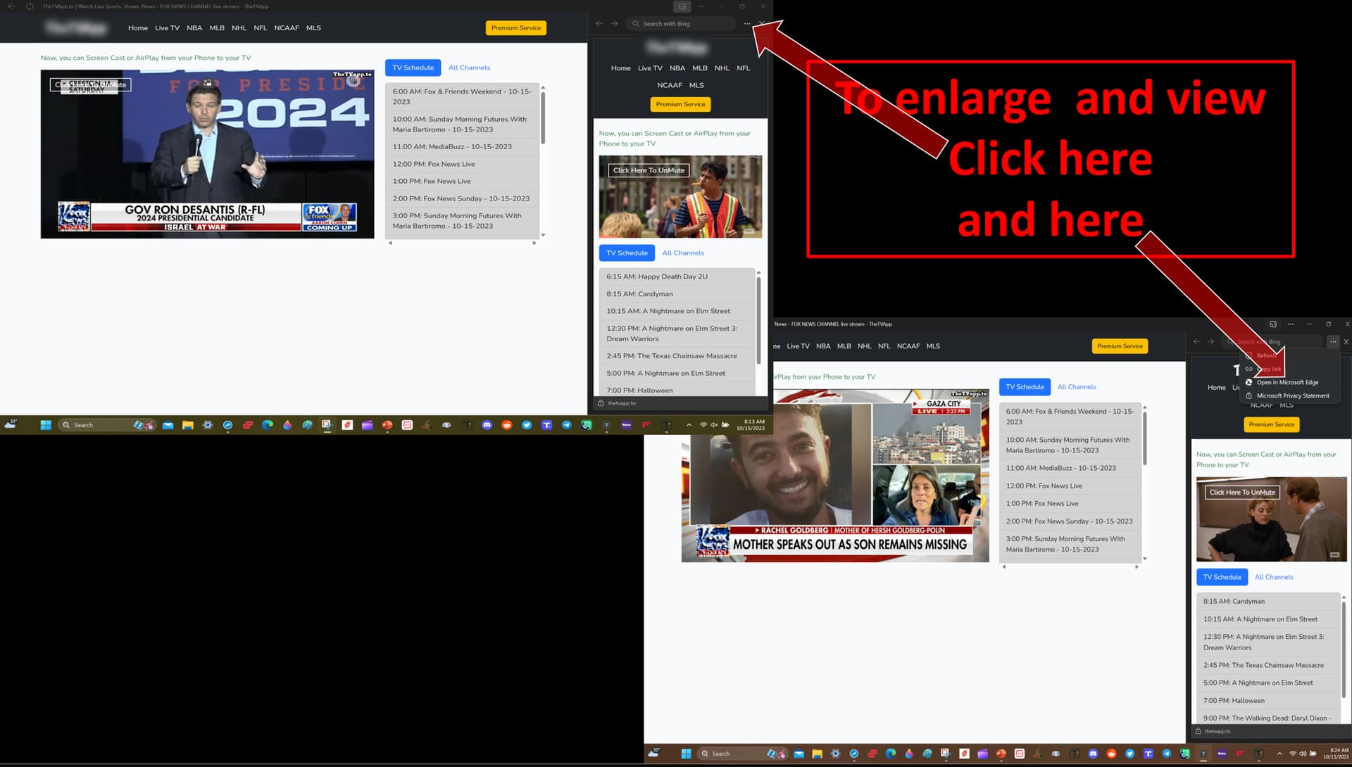Open PowerPoint on lower taskbar
Screen dimensions: 1352x767
[x=1001, y=754]
